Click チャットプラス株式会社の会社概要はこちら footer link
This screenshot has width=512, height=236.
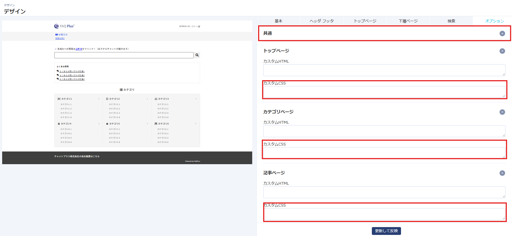click(x=77, y=156)
